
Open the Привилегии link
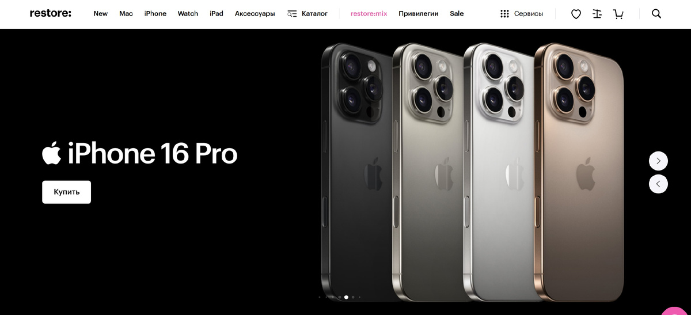pyautogui.click(x=419, y=14)
